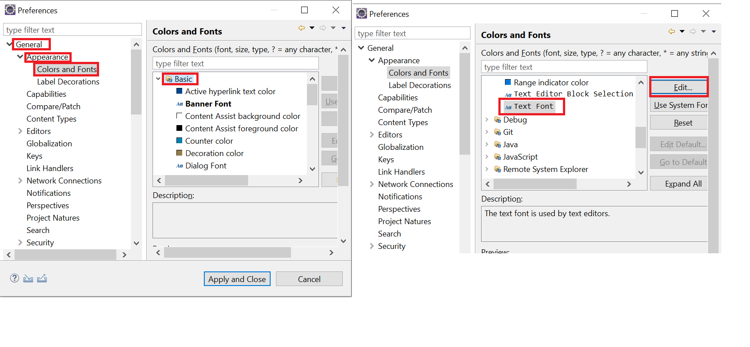
Task: Click the right window's Colors and Fonts filter field
Action: pos(564,67)
